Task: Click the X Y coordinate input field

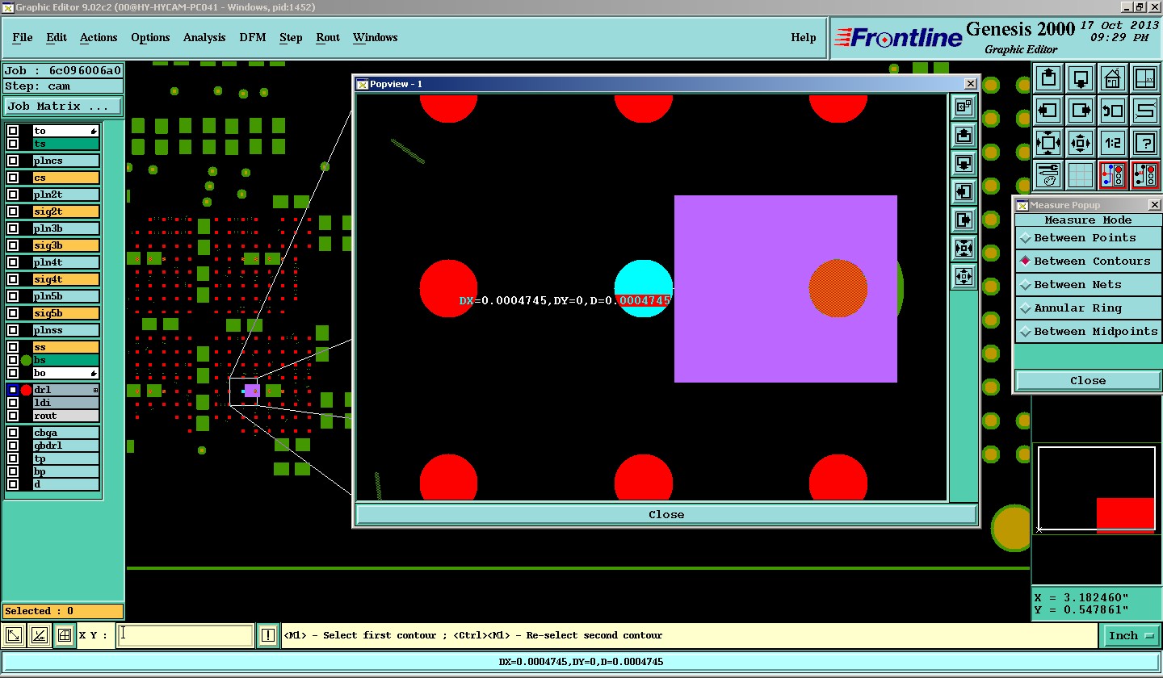Action: pyautogui.click(x=186, y=635)
